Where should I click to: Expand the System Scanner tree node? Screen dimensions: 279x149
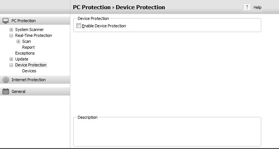[11, 30]
